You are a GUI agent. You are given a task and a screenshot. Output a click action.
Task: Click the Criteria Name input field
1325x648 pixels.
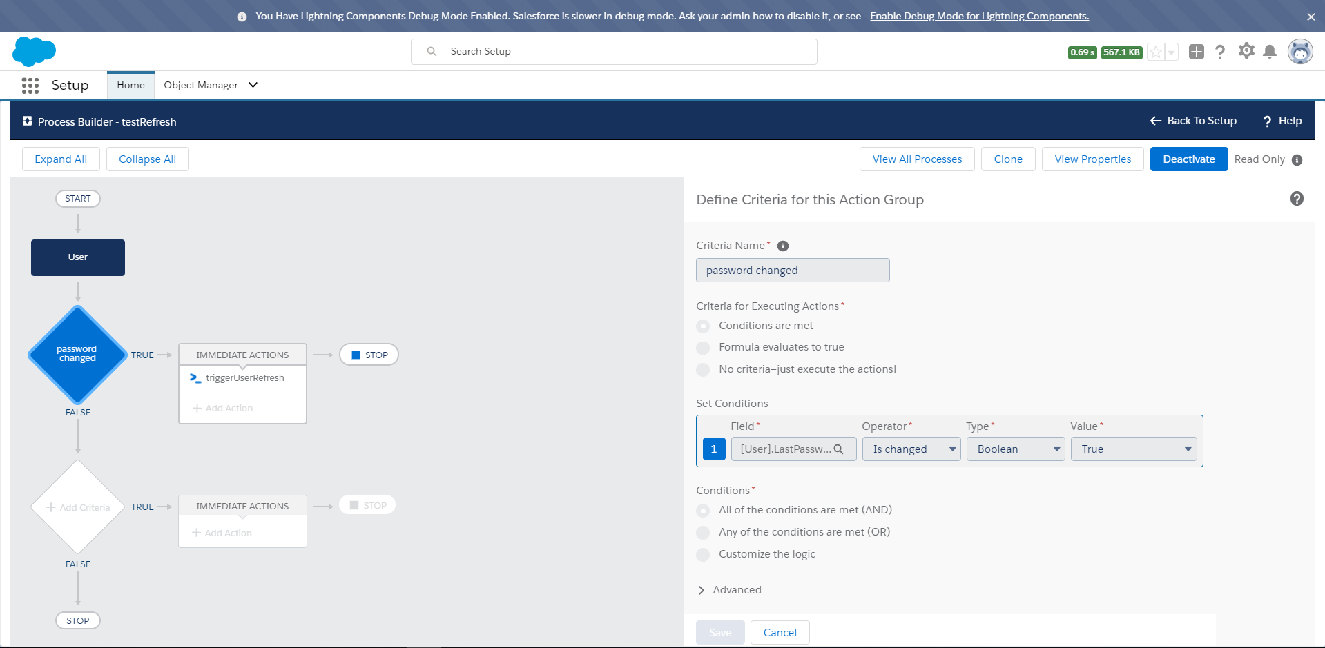793,271
